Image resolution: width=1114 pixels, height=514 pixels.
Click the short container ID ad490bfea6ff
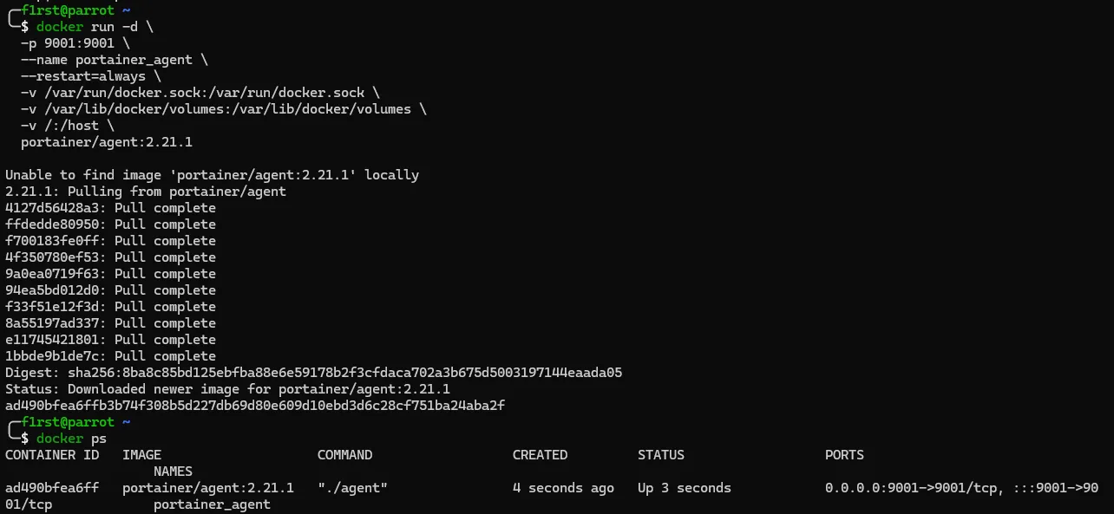click(51, 488)
